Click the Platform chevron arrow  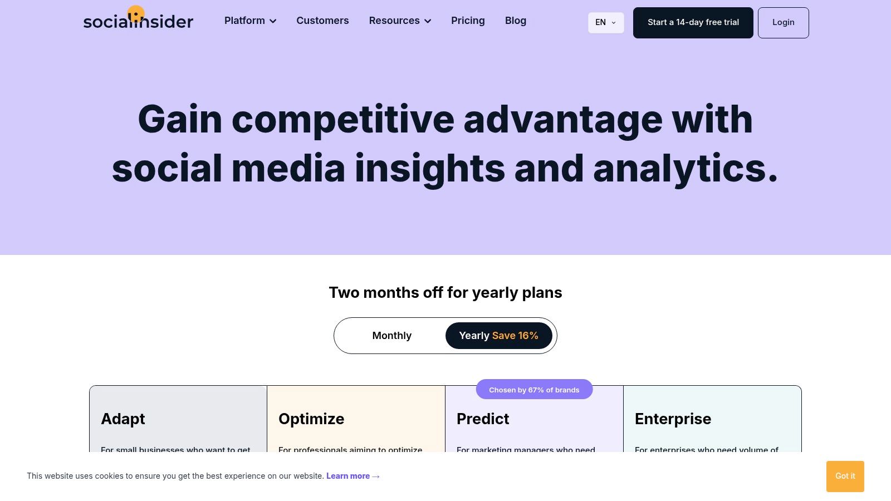click(273, 21)
